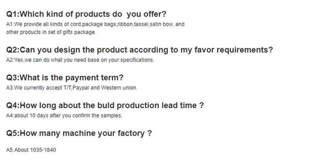Viewport: 336px width, 168px height.
Task: Click the Q4 production lead time question
Action: 105,105
